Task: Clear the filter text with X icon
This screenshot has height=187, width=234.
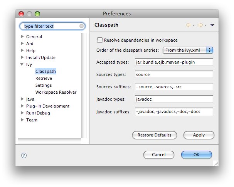Action: pyautogui.click(x=82, y=26)
